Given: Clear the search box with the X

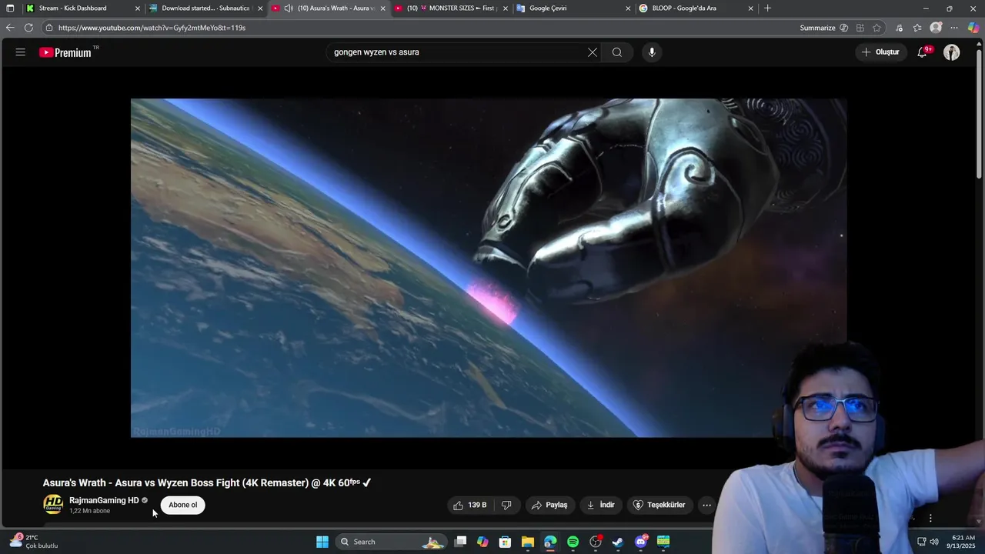Looking at the screenshot, I should pyautogui.click(x=593, y=52).
